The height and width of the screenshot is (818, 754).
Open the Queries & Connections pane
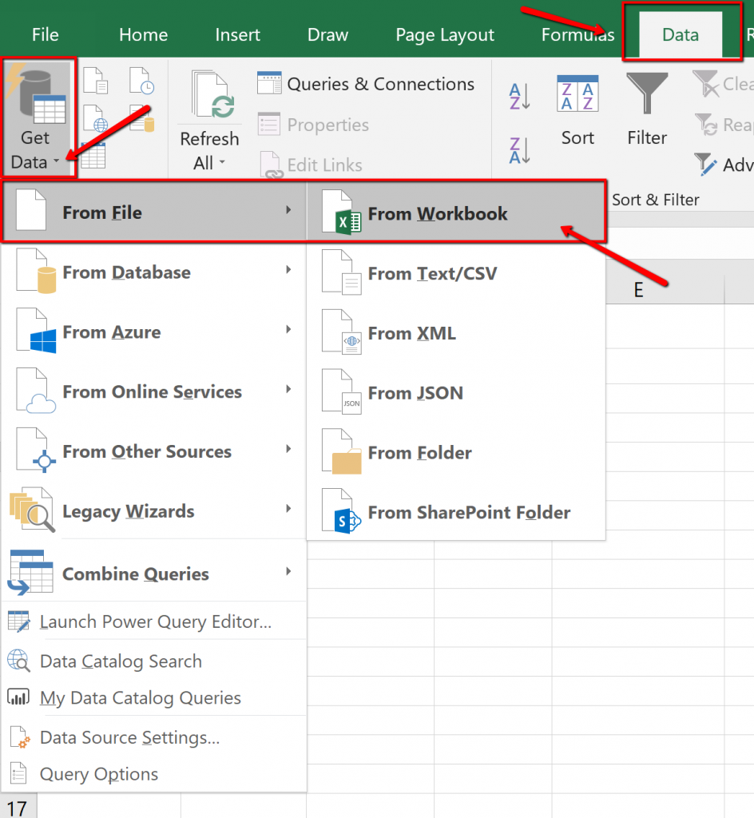(x=369, y=84)
